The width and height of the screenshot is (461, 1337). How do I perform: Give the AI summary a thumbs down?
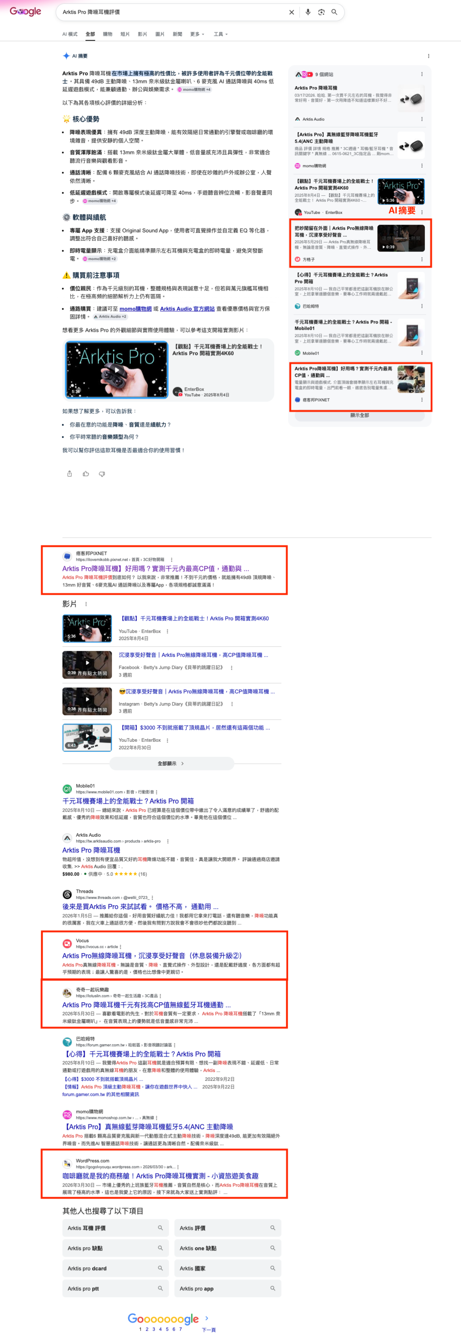102,474
